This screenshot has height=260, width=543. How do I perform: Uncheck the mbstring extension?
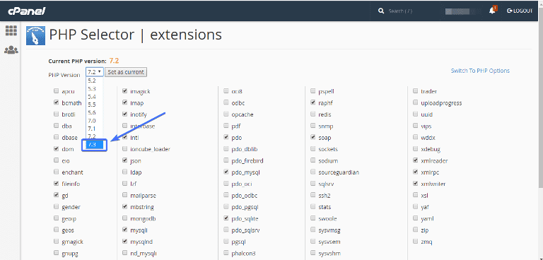click(x=124, y=207)
